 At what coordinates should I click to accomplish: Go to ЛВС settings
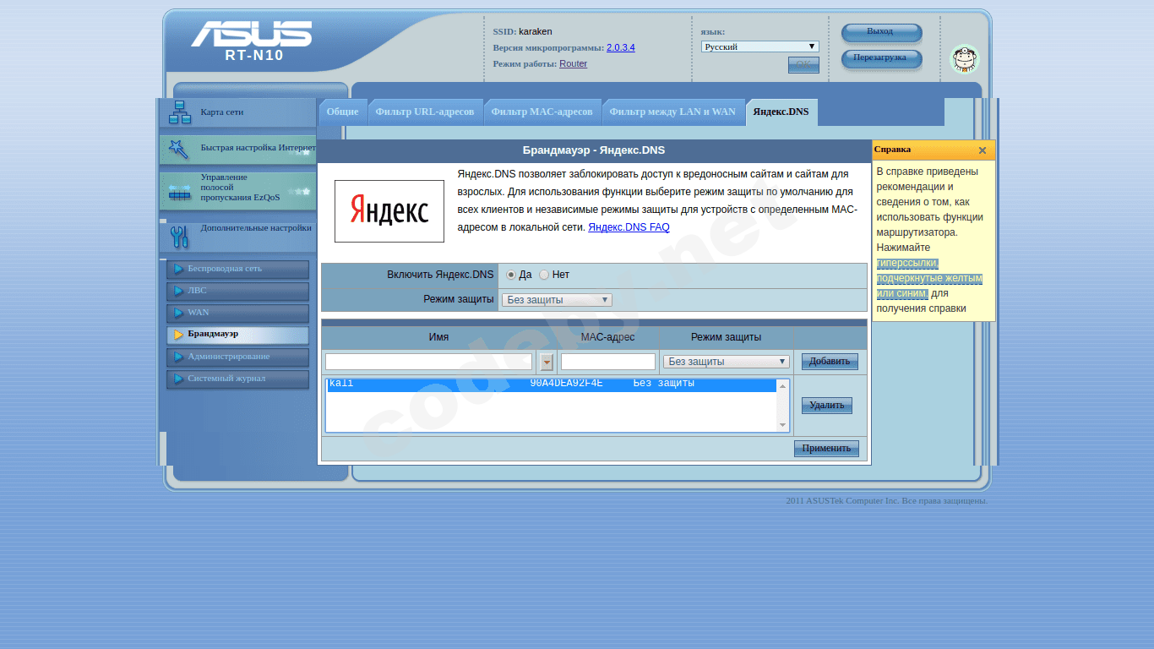(237, 292)
